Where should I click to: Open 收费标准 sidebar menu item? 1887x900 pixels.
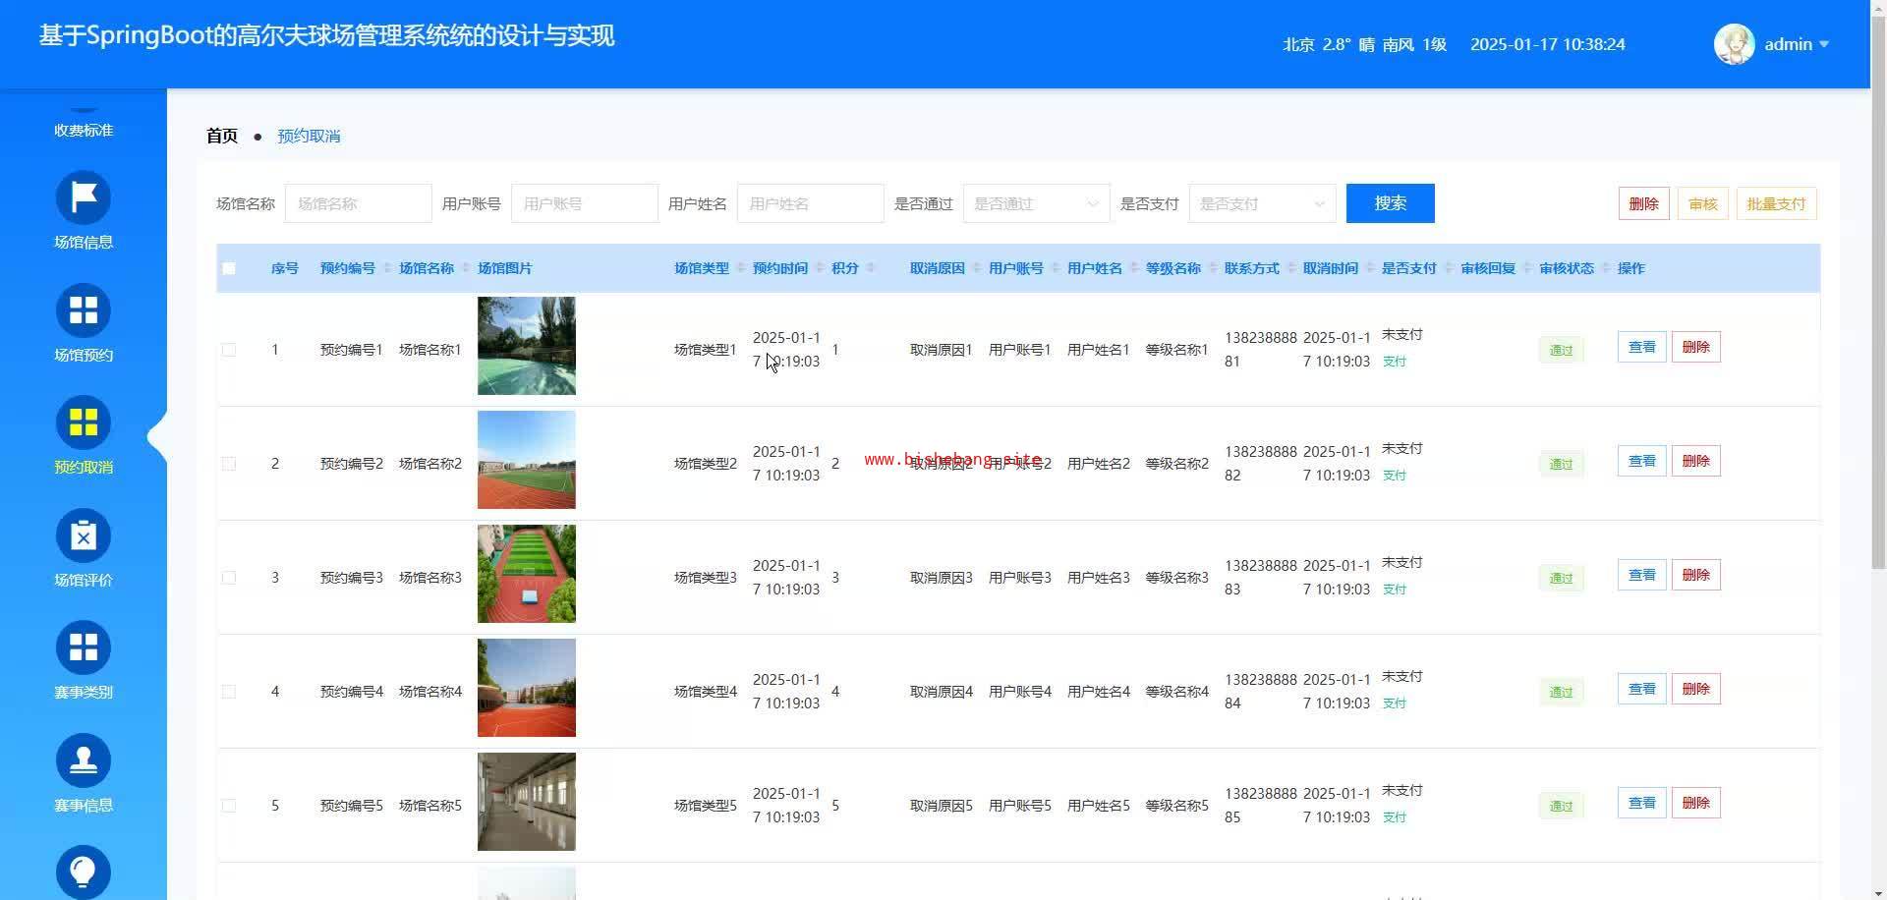point(84,130)
